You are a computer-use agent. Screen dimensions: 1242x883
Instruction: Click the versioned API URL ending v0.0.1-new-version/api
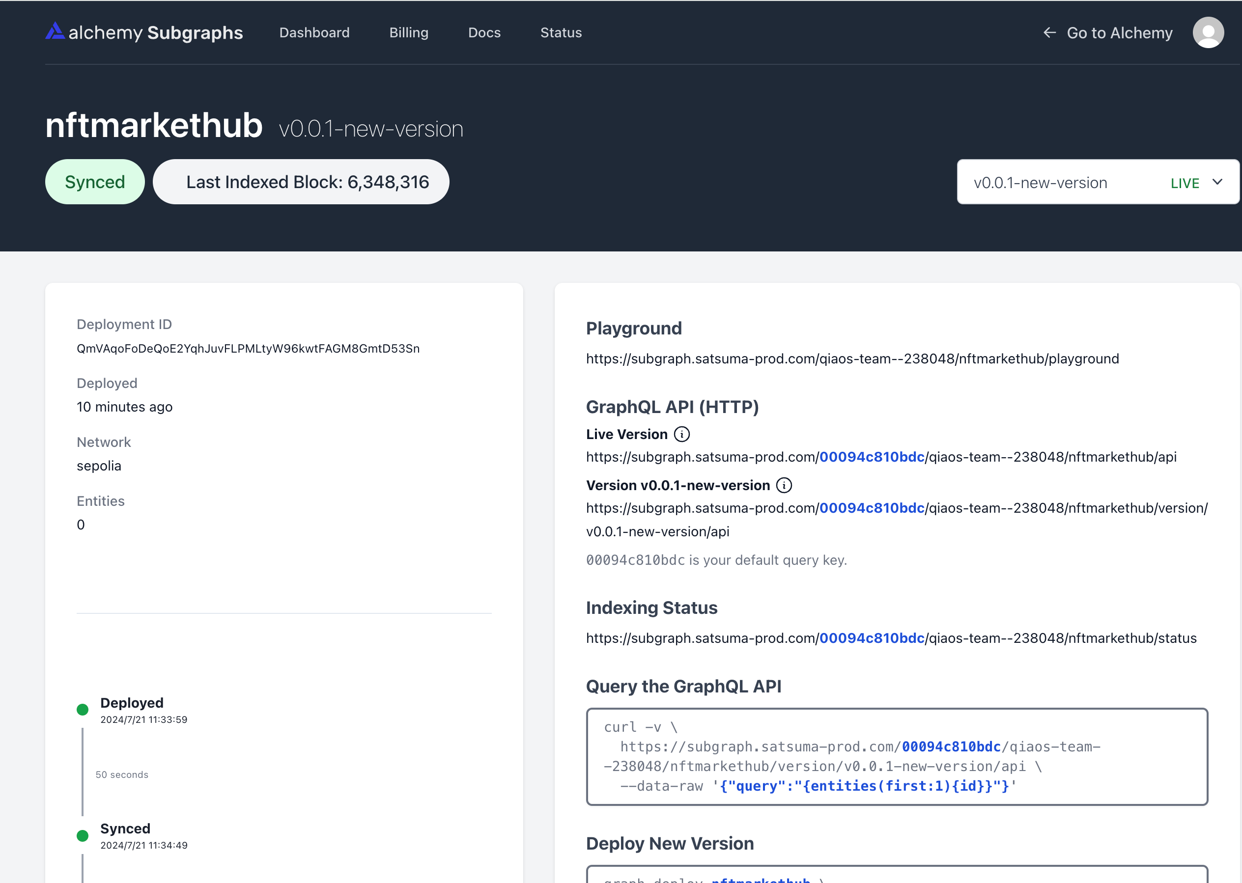pos(897,519)
